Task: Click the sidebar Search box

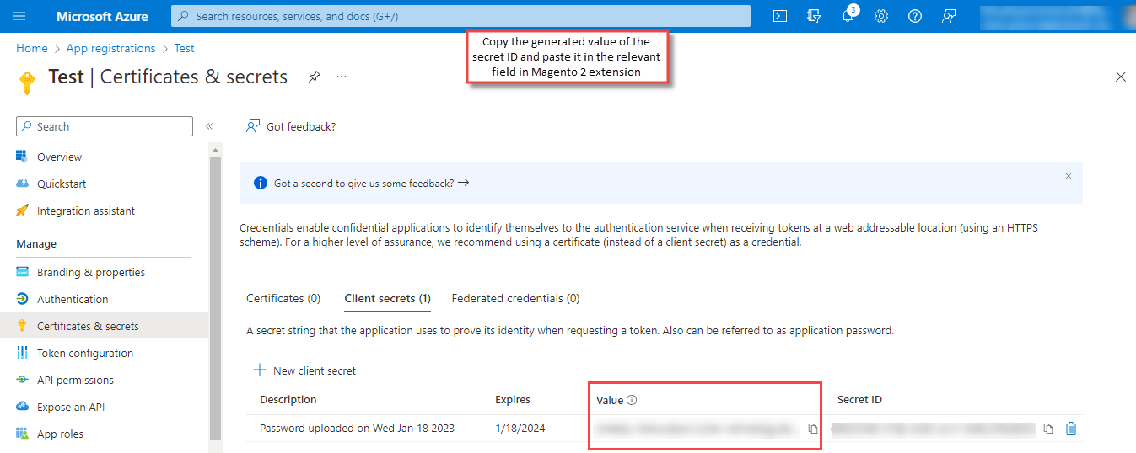Action: [x=105, y=126]
